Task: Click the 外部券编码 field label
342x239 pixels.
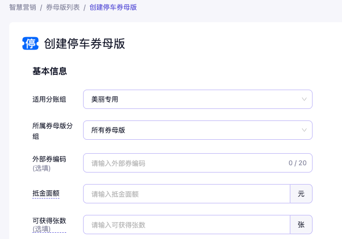Action: tap(49, 159)
